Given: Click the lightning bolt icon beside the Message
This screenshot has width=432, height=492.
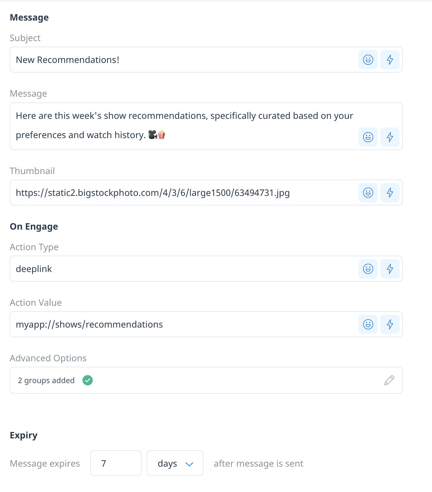Looking at the screenshot, I should (390, 137).
